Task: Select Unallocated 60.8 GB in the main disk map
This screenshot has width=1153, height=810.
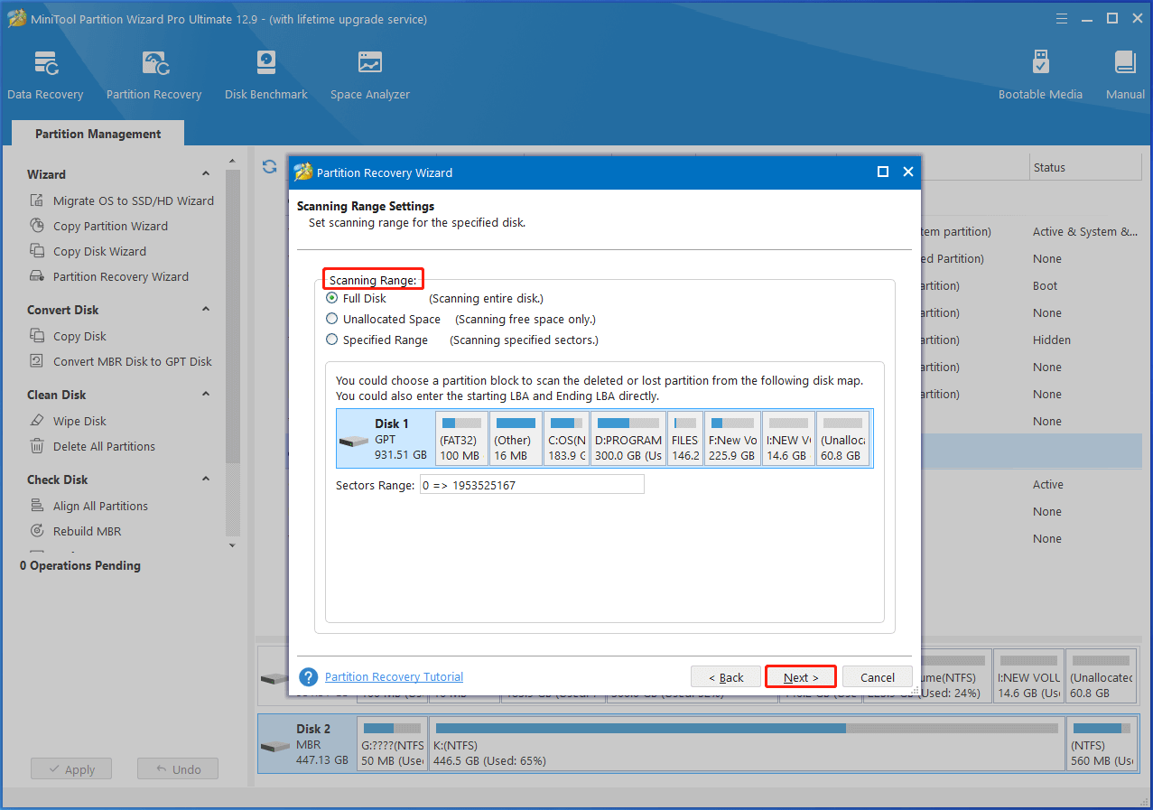Action: 1101,676
